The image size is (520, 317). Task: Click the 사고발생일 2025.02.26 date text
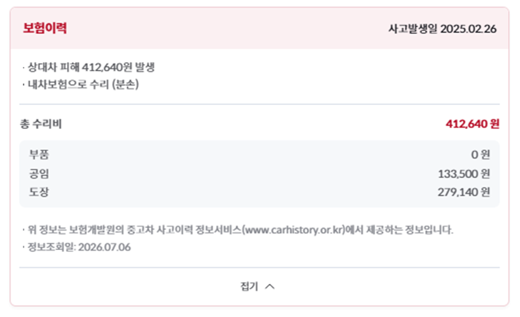tap(442, 29)
